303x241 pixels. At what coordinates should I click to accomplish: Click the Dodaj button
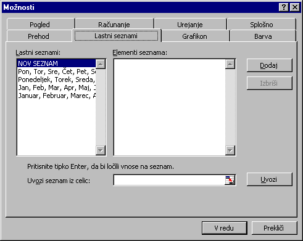point(269,65)
